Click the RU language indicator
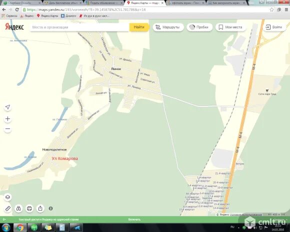The height and width of the screenshot is (232, 290). (232, 227)
